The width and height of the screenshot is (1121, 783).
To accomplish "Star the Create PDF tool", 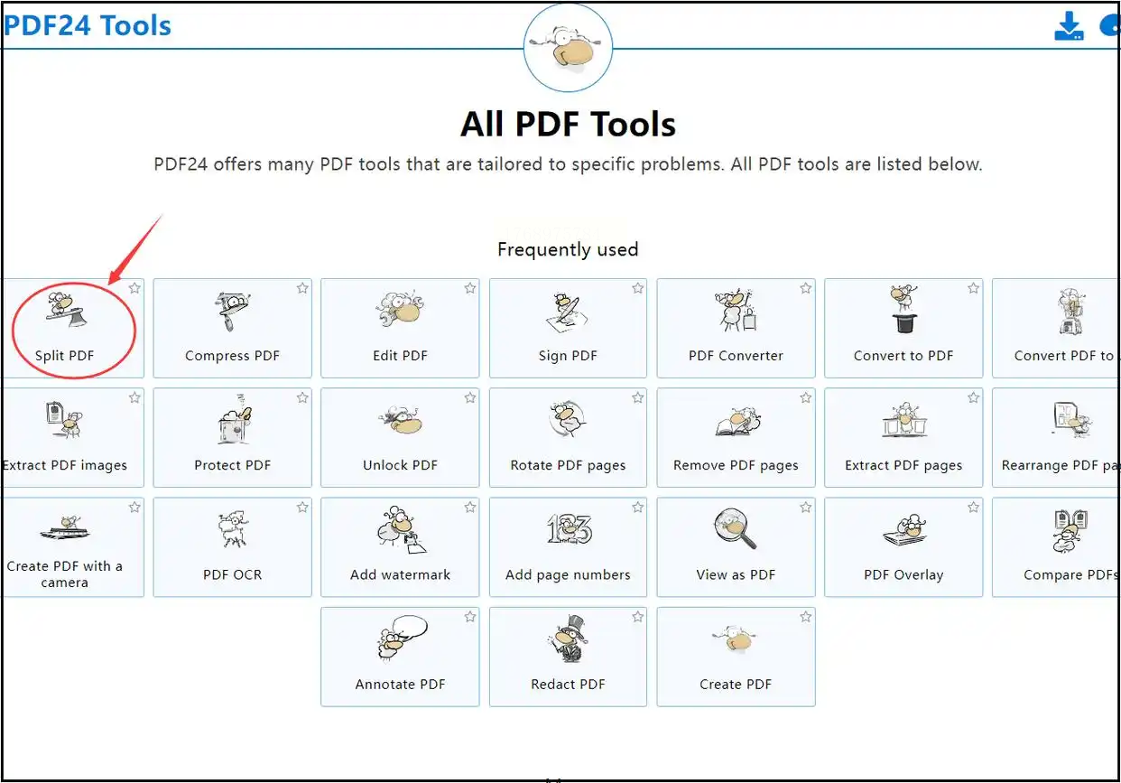I will [x=806, y=617].
